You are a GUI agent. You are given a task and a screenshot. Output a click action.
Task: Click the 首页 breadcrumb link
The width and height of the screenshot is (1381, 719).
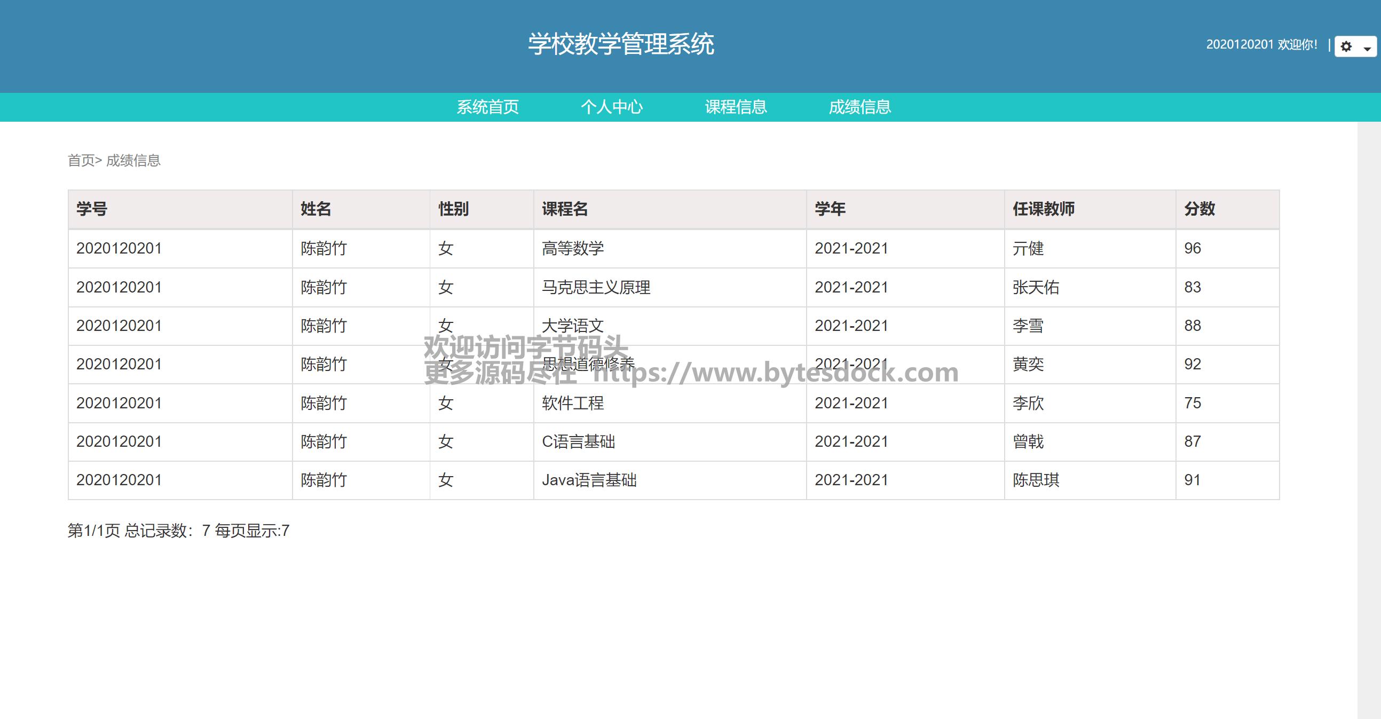[x=81, y=160]
